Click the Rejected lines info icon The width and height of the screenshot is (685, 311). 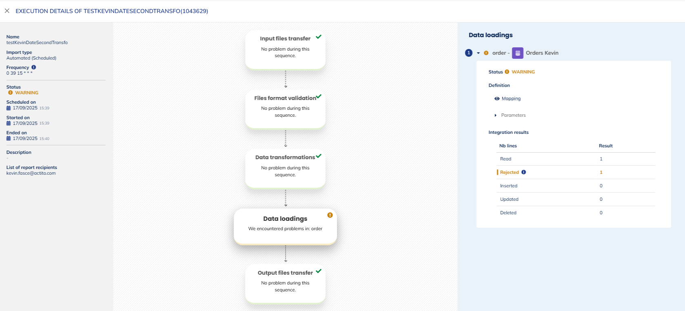coord(523,172)
